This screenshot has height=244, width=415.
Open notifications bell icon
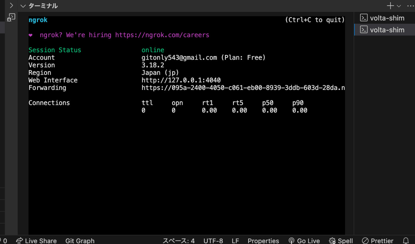[406, 241]
